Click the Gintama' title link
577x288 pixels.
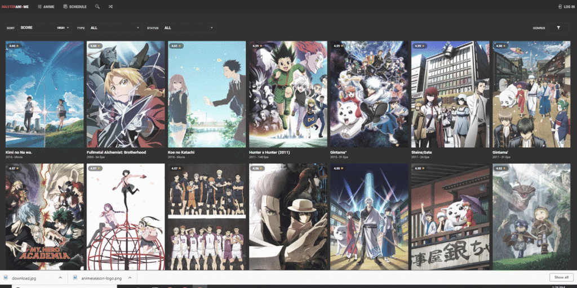coord(500,152)
